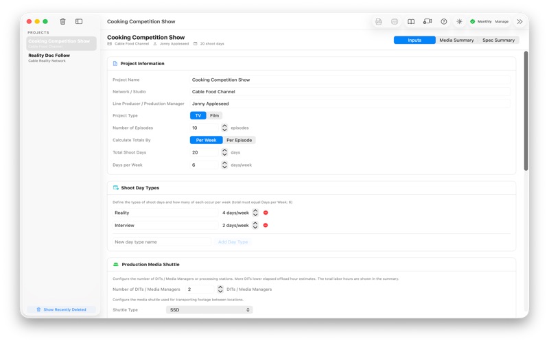
Task: Click the Network / Studio field
Action: (350, 92)
